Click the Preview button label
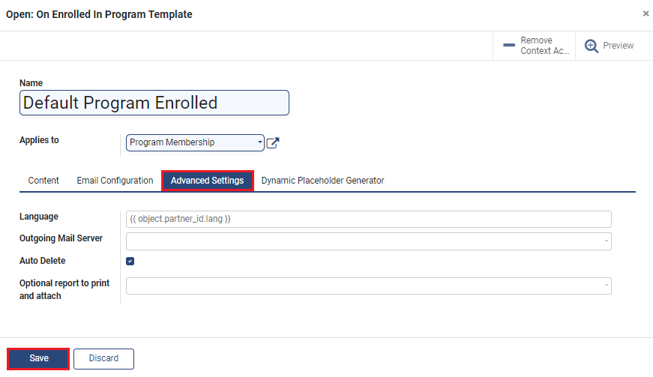The width and height of the screenshot is (653, 377). click(618, 46)
